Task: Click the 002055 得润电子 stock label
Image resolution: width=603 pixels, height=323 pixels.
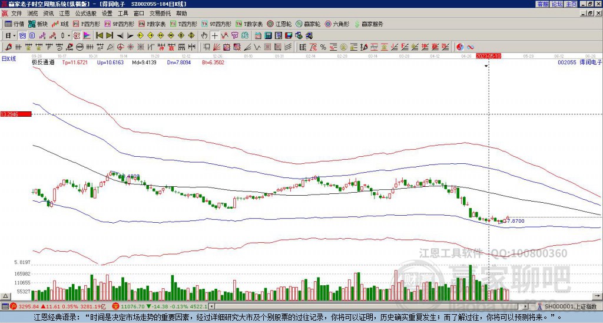Action: [579, 62]
